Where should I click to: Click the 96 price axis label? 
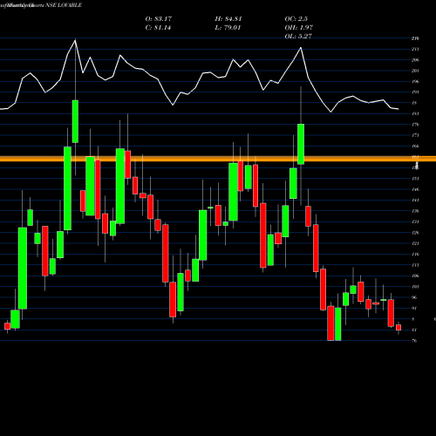click(414, 297)
